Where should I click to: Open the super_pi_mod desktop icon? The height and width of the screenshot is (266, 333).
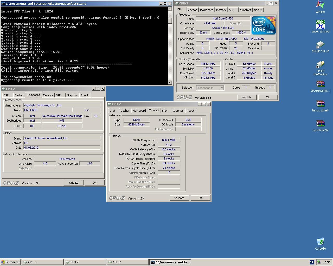click(320, 26)
